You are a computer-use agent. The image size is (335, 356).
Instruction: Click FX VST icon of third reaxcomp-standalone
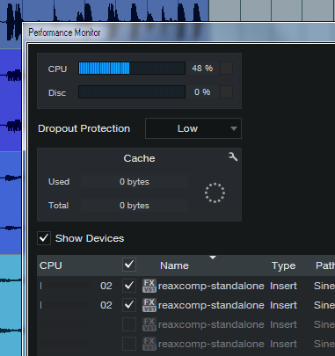(x=149, y=324)
